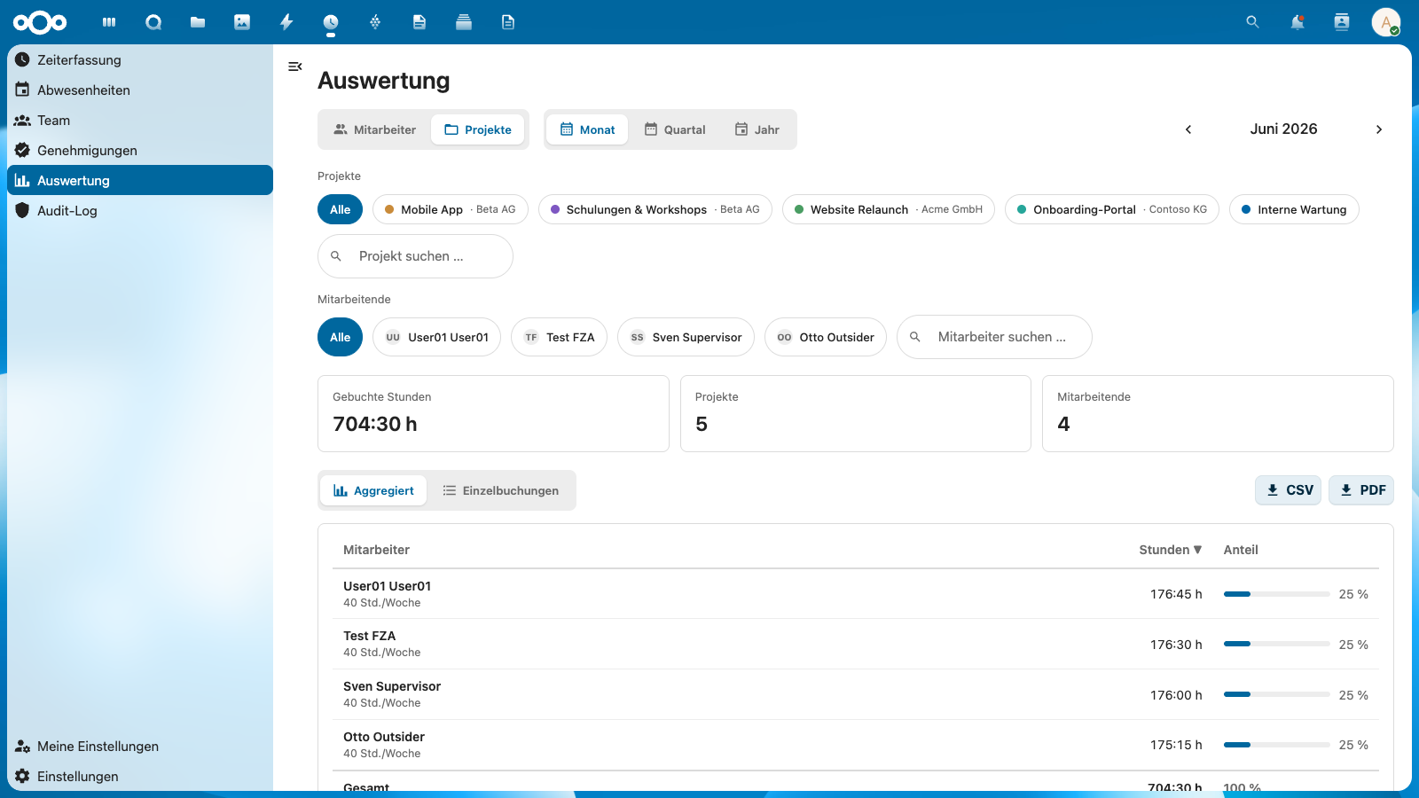Click 176:45 h hours value

pos(1176,594)
